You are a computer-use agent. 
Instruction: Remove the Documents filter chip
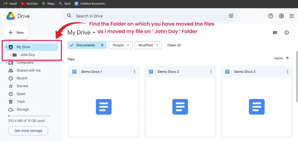coord(102,45)
